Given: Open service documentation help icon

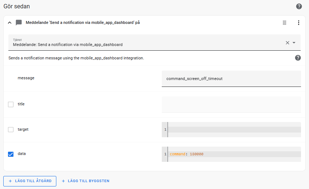Looking at the screenshot, I should (x=298, y=58).
